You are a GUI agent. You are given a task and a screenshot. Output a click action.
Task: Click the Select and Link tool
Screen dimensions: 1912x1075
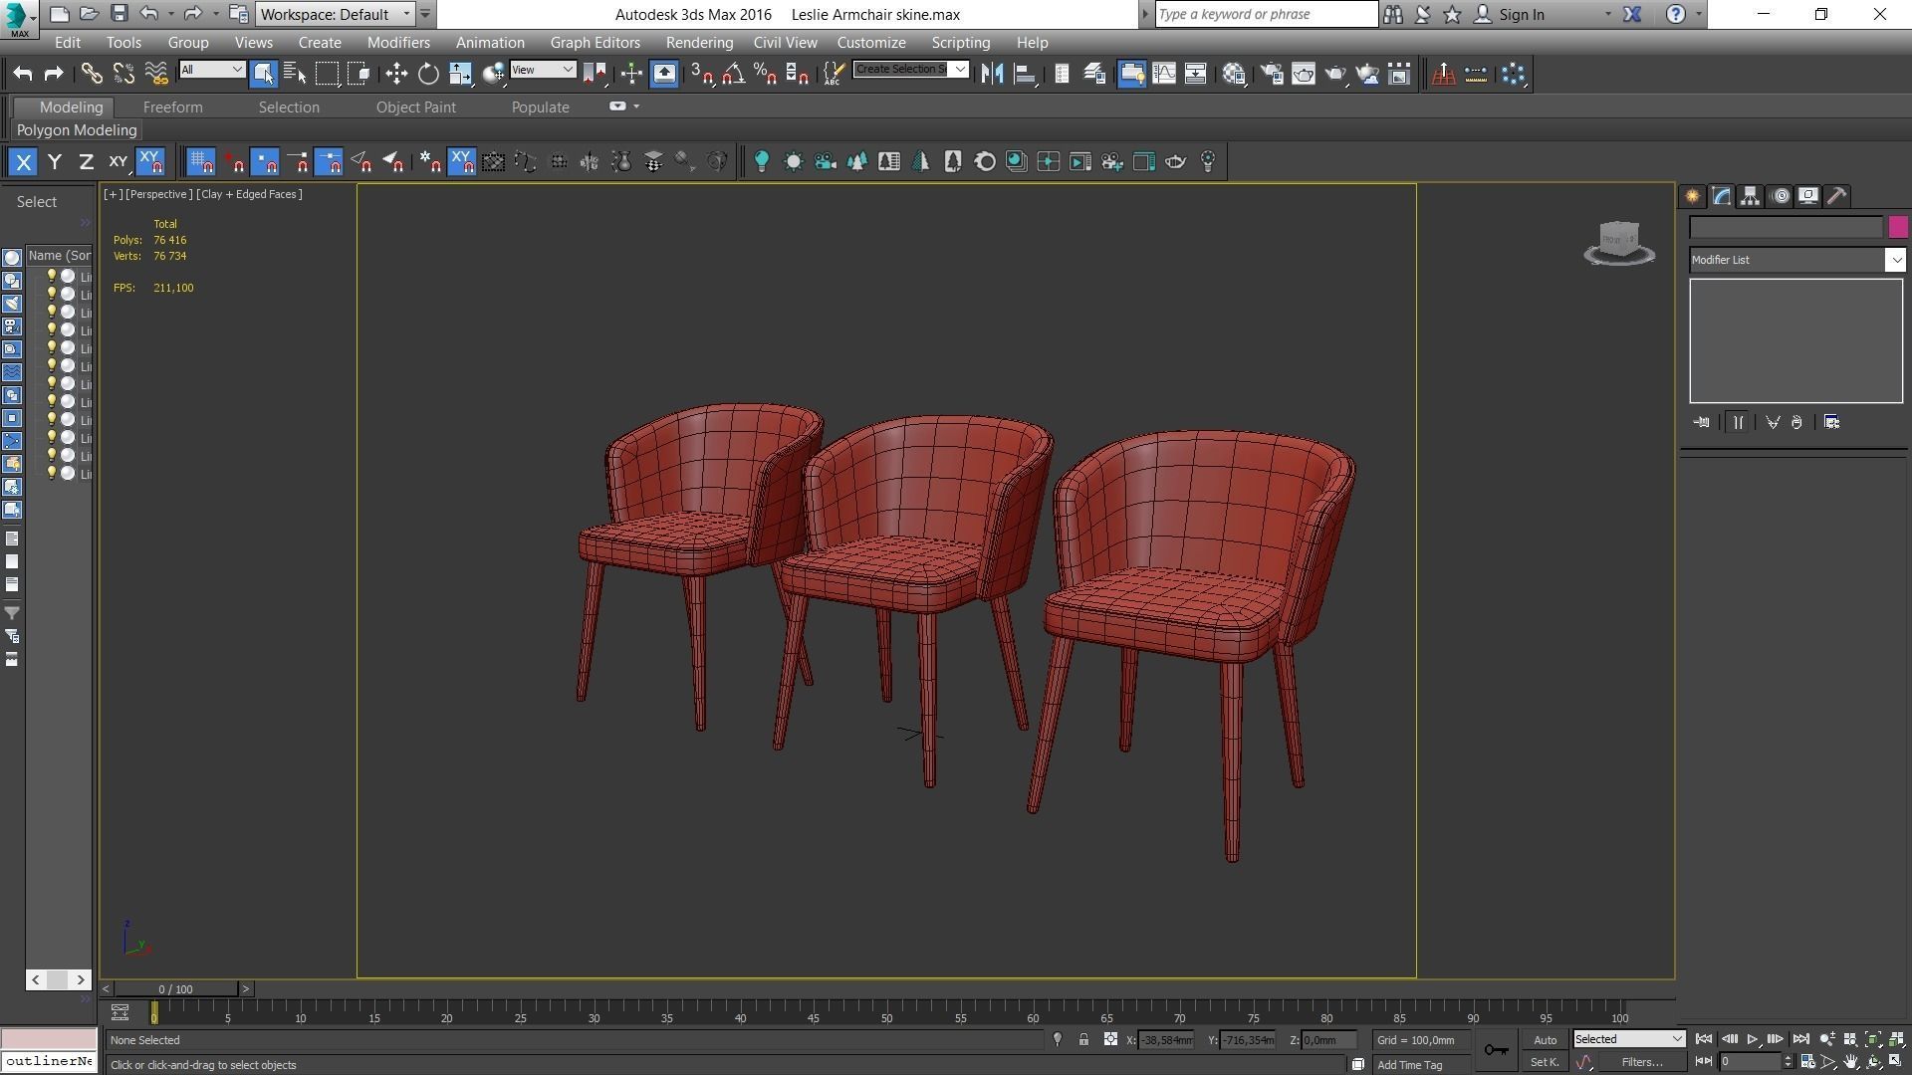click(92, 74)
